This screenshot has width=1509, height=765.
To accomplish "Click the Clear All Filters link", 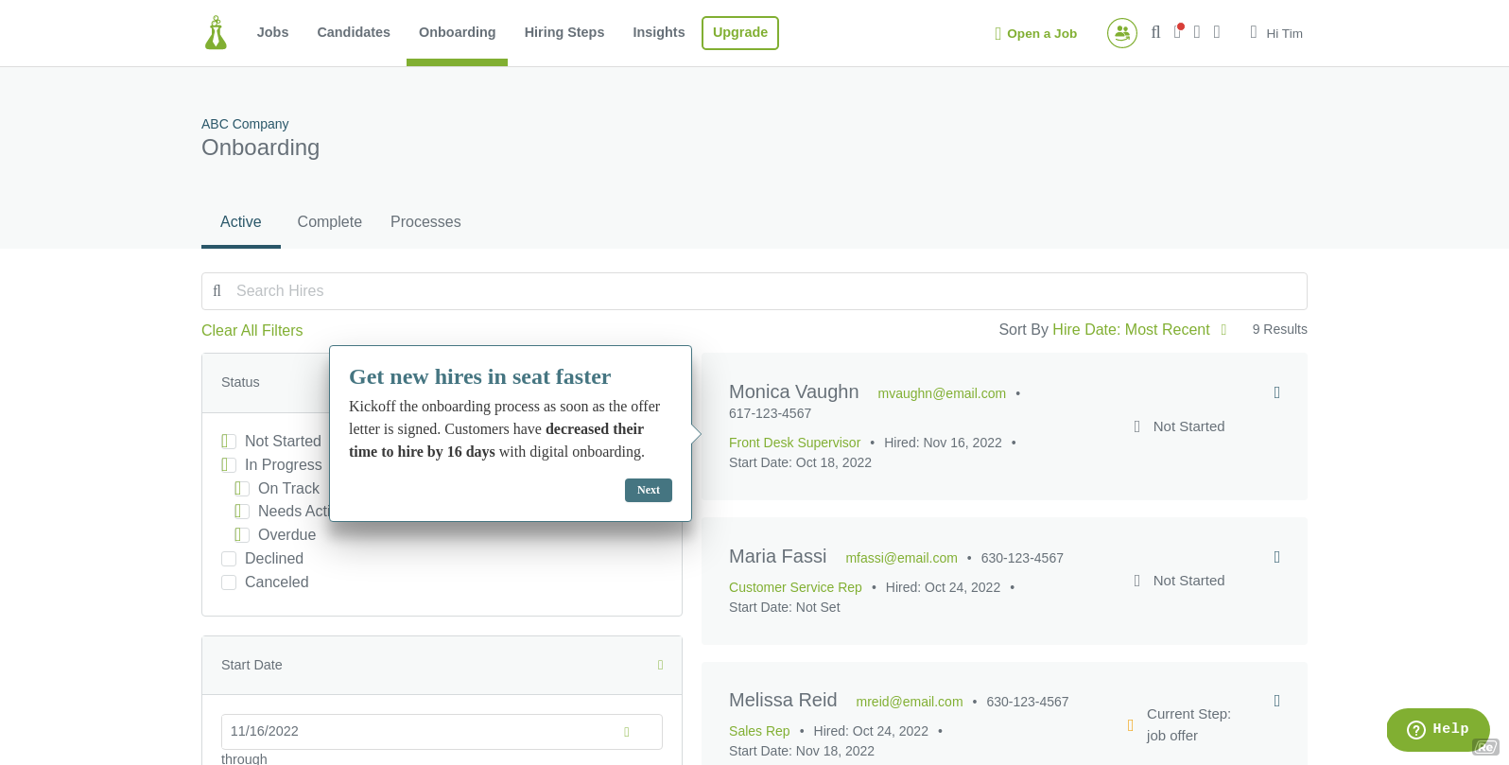I will (x=251, y=330).
